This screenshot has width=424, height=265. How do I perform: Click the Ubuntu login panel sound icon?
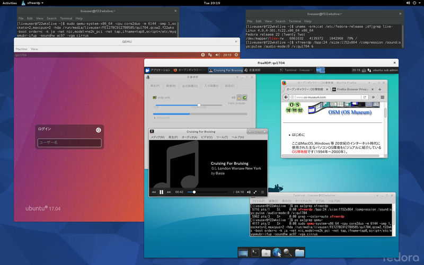(217, 55)
